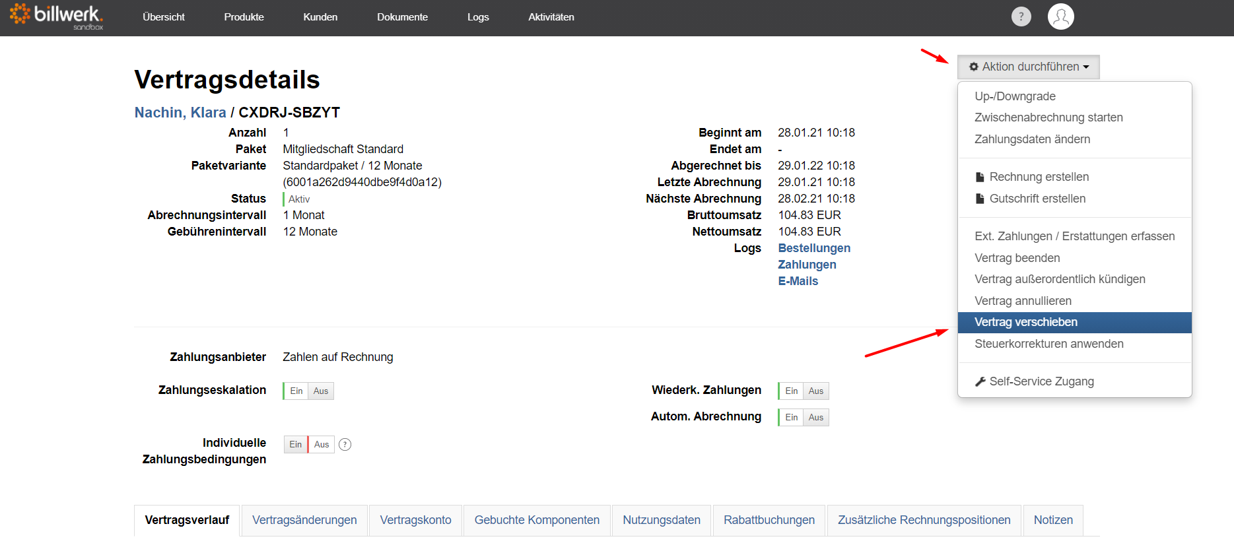Select Zwischenabrechnung starten
Screen dimensions: 1234x555
1074,117
